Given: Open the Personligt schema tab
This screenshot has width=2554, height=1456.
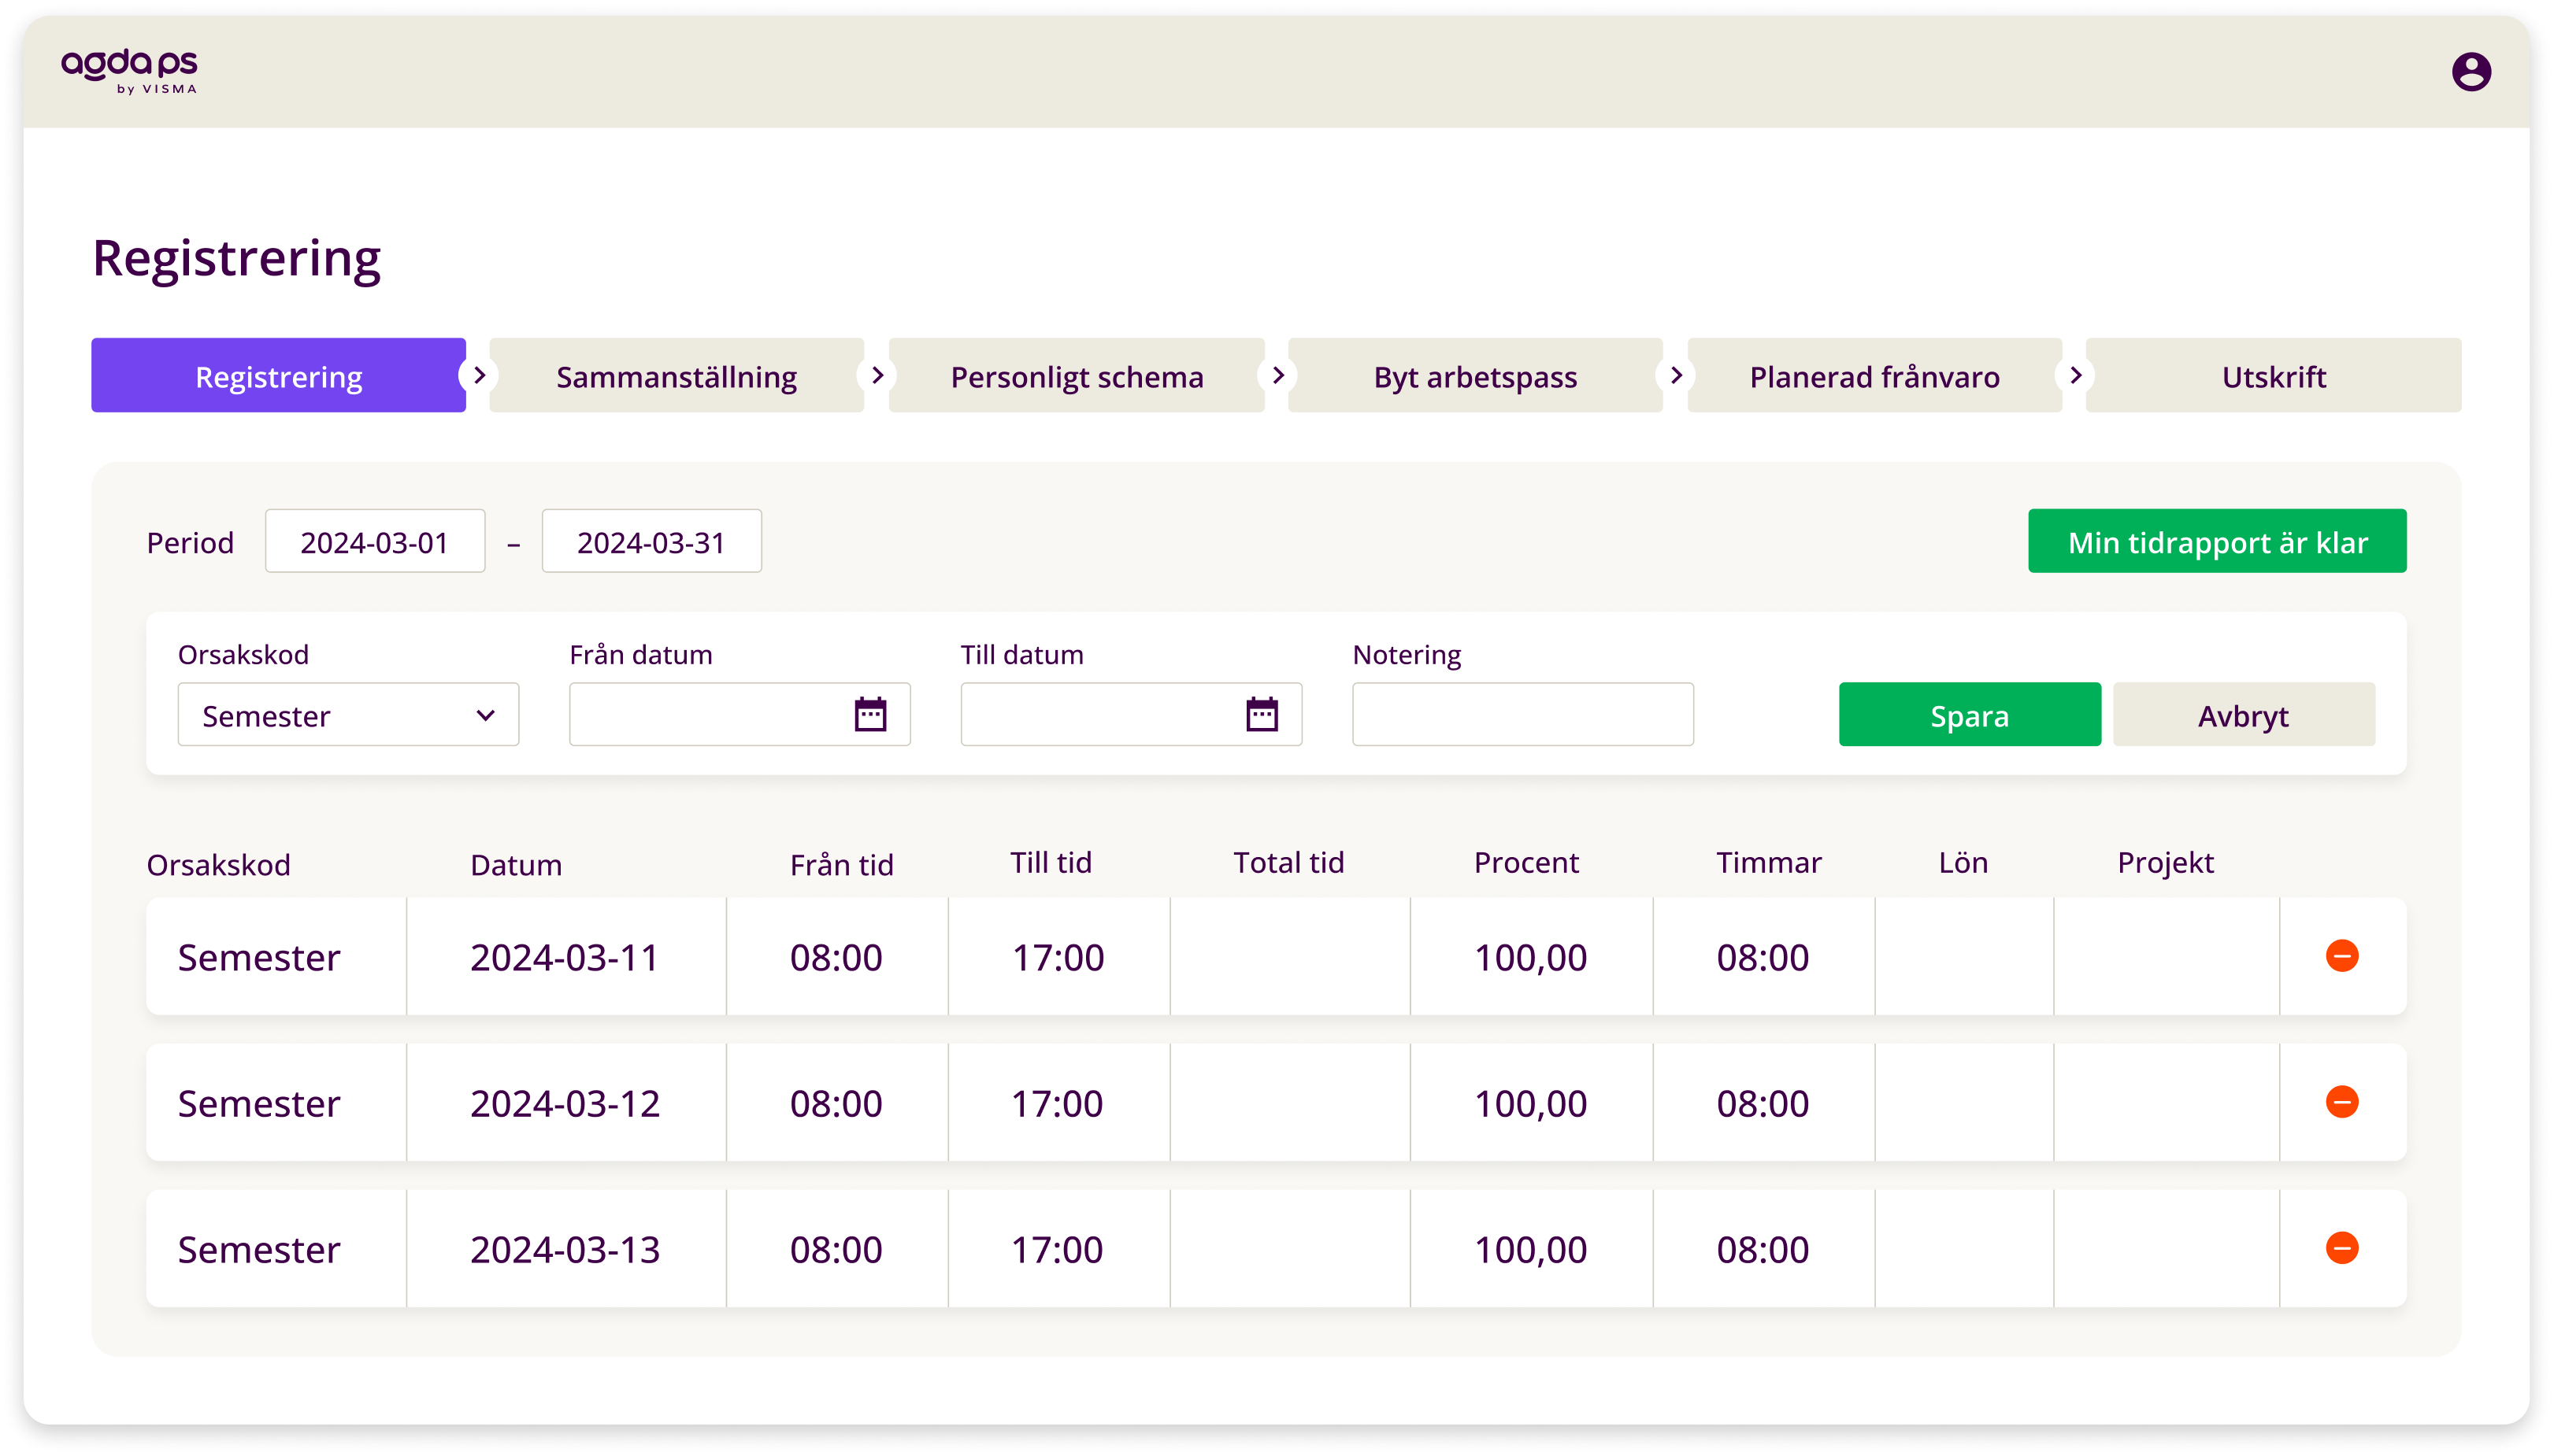Looking at the screenshot, I should 1077,376.
